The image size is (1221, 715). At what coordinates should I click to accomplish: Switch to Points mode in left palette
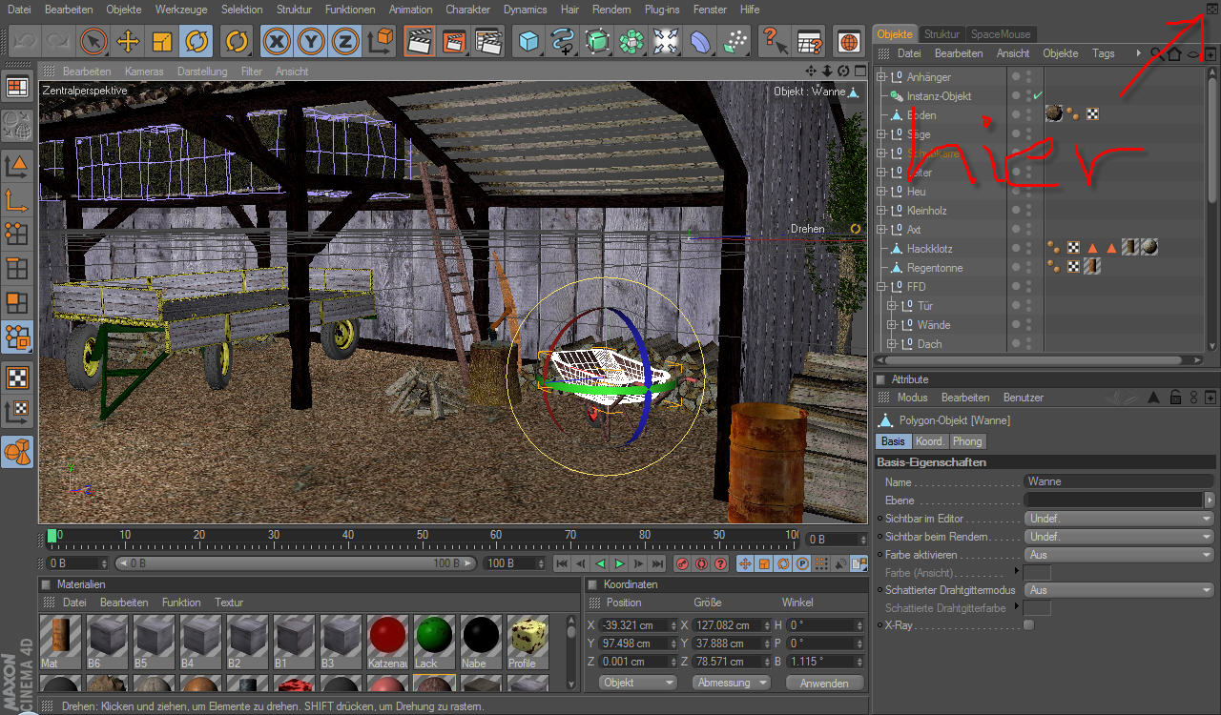(17, 234)
